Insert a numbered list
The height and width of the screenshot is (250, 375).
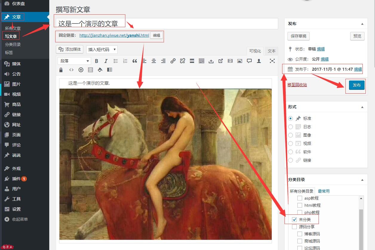coord(125,61)
